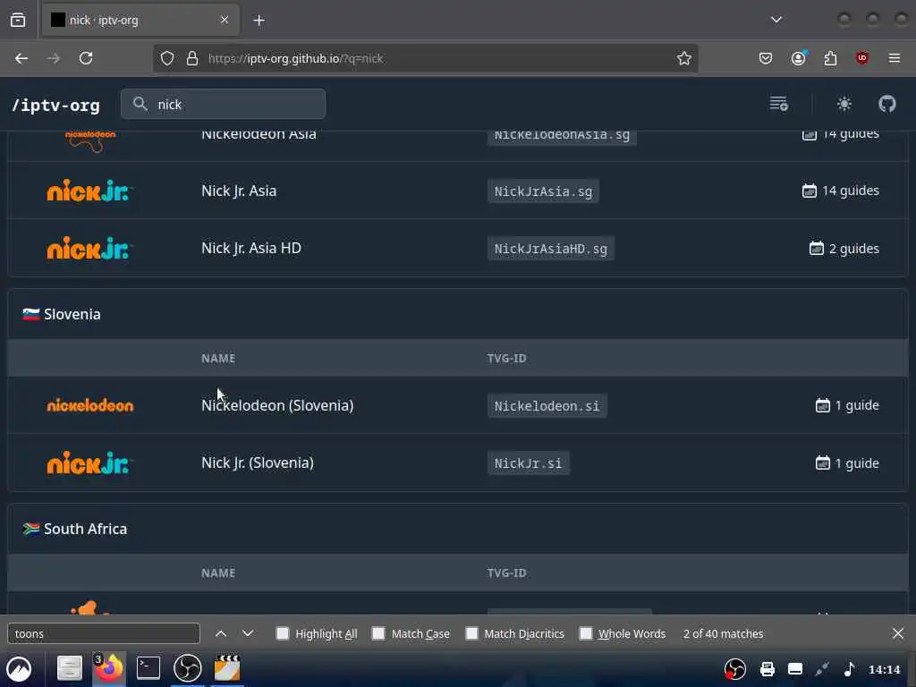Viewport: 916px width, 687px height.
Task: Open the system application launcher
Action: pos(19,668)
